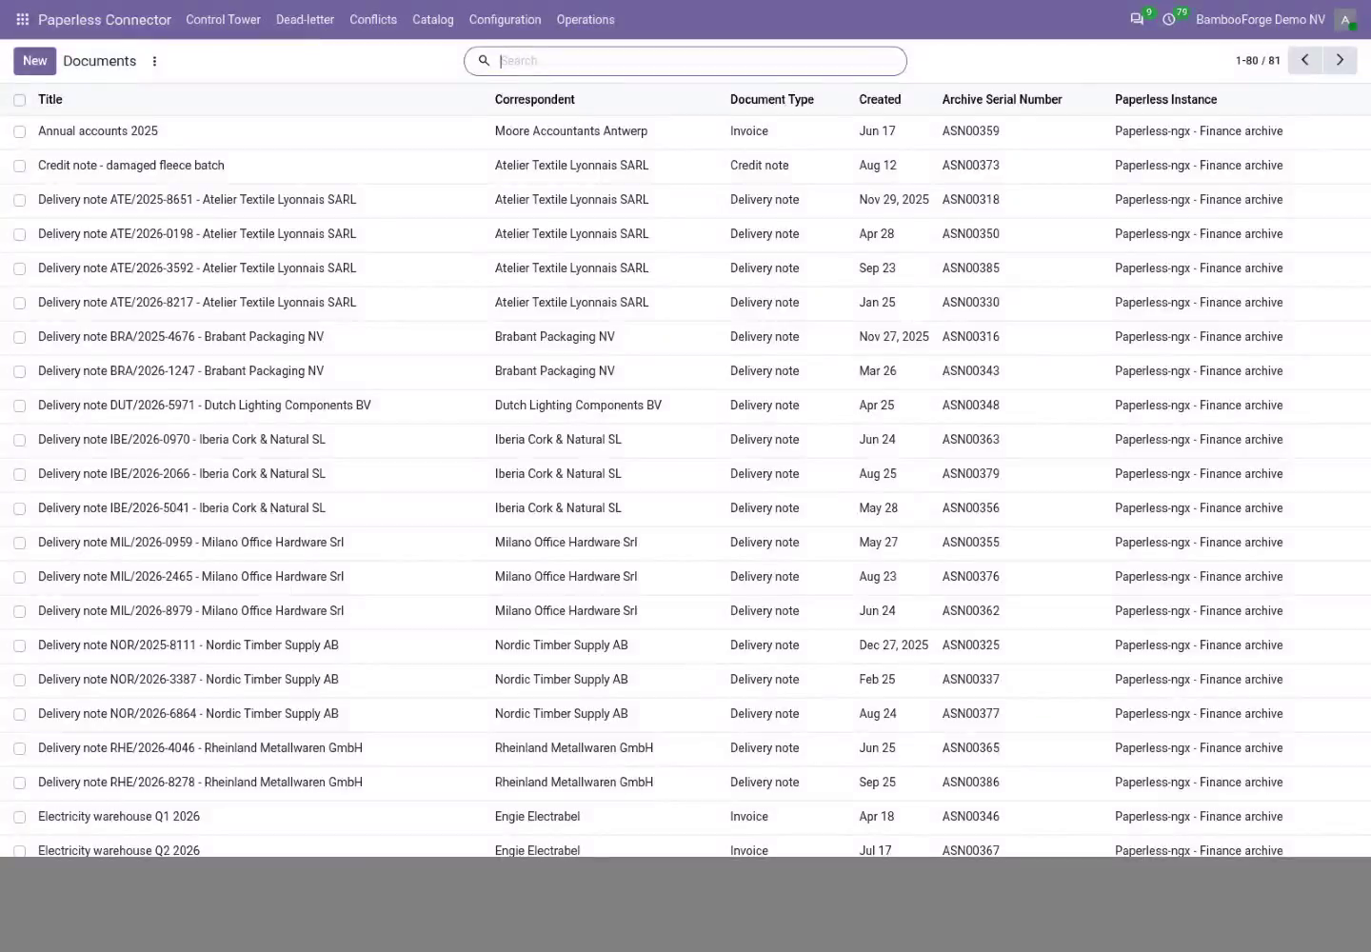Expand the Operations menu
This screenshot has width=1371, height=952.
click(586, 19)
